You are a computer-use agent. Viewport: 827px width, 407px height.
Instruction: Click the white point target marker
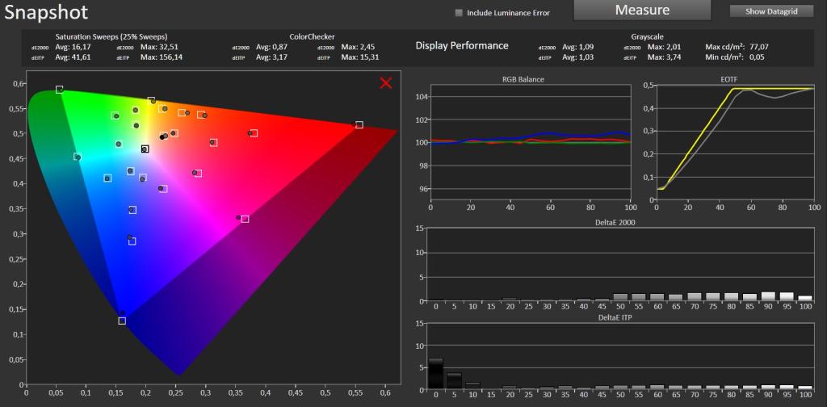click(145, 149)
